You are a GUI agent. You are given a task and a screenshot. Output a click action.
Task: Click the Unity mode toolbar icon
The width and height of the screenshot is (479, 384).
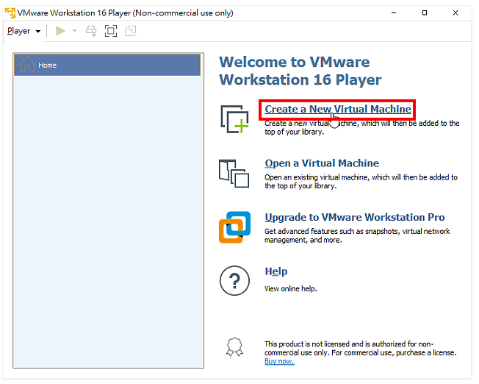coord(131,31)
